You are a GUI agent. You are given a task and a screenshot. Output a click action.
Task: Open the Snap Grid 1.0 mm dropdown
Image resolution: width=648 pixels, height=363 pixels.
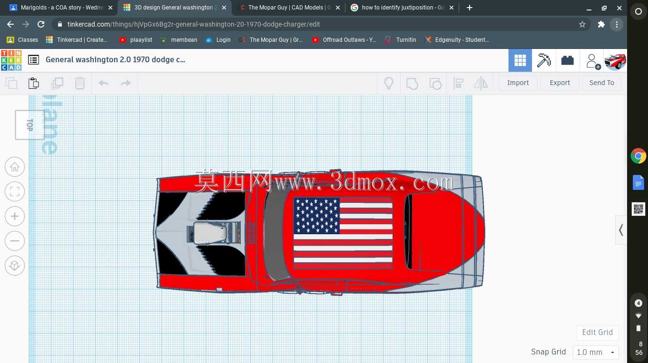pos(596,352)
